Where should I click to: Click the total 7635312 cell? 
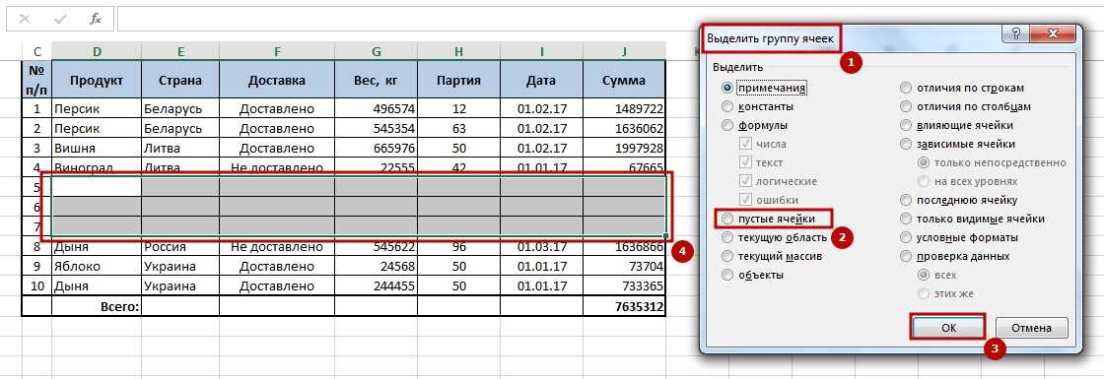pos(625,306)
